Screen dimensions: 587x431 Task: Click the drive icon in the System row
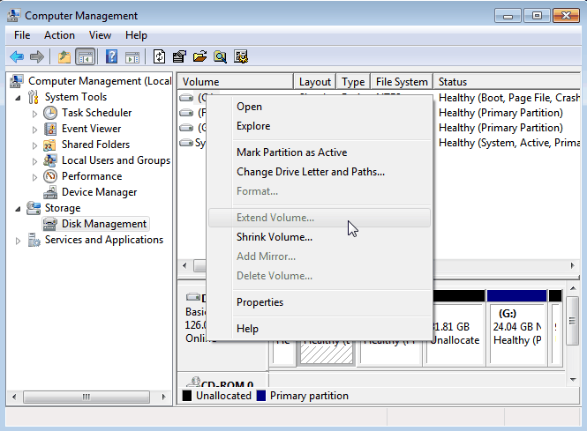pos(186,143)
